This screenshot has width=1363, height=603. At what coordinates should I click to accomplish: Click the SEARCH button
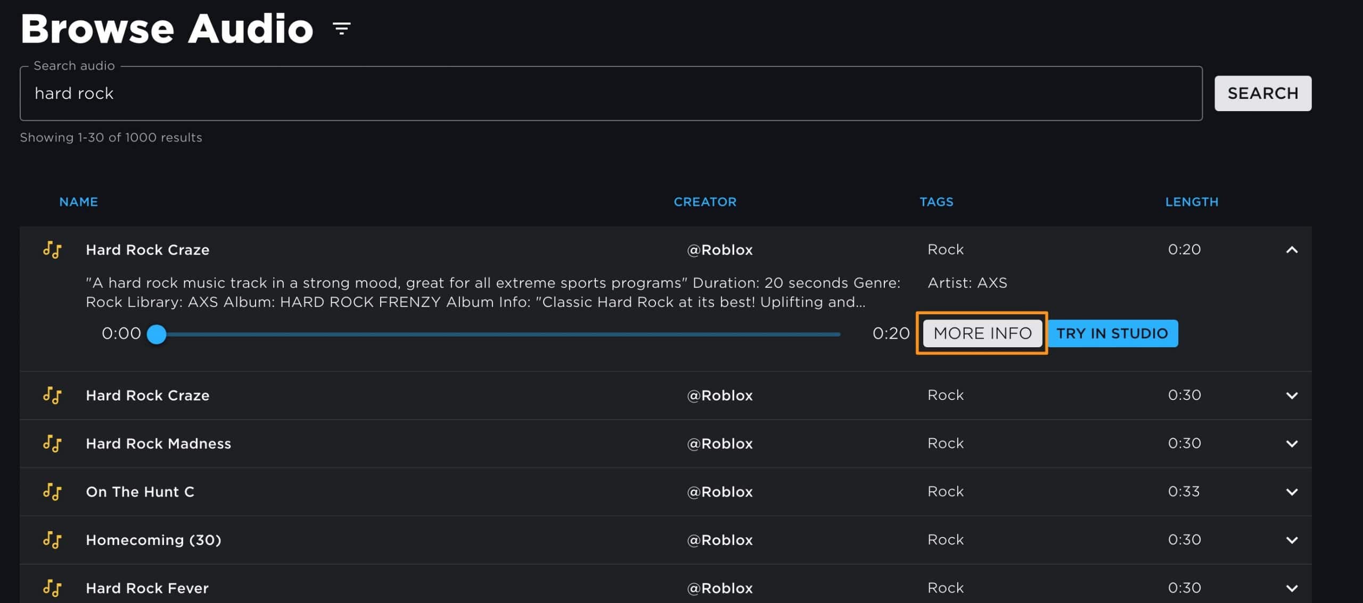pos(1263,93)
